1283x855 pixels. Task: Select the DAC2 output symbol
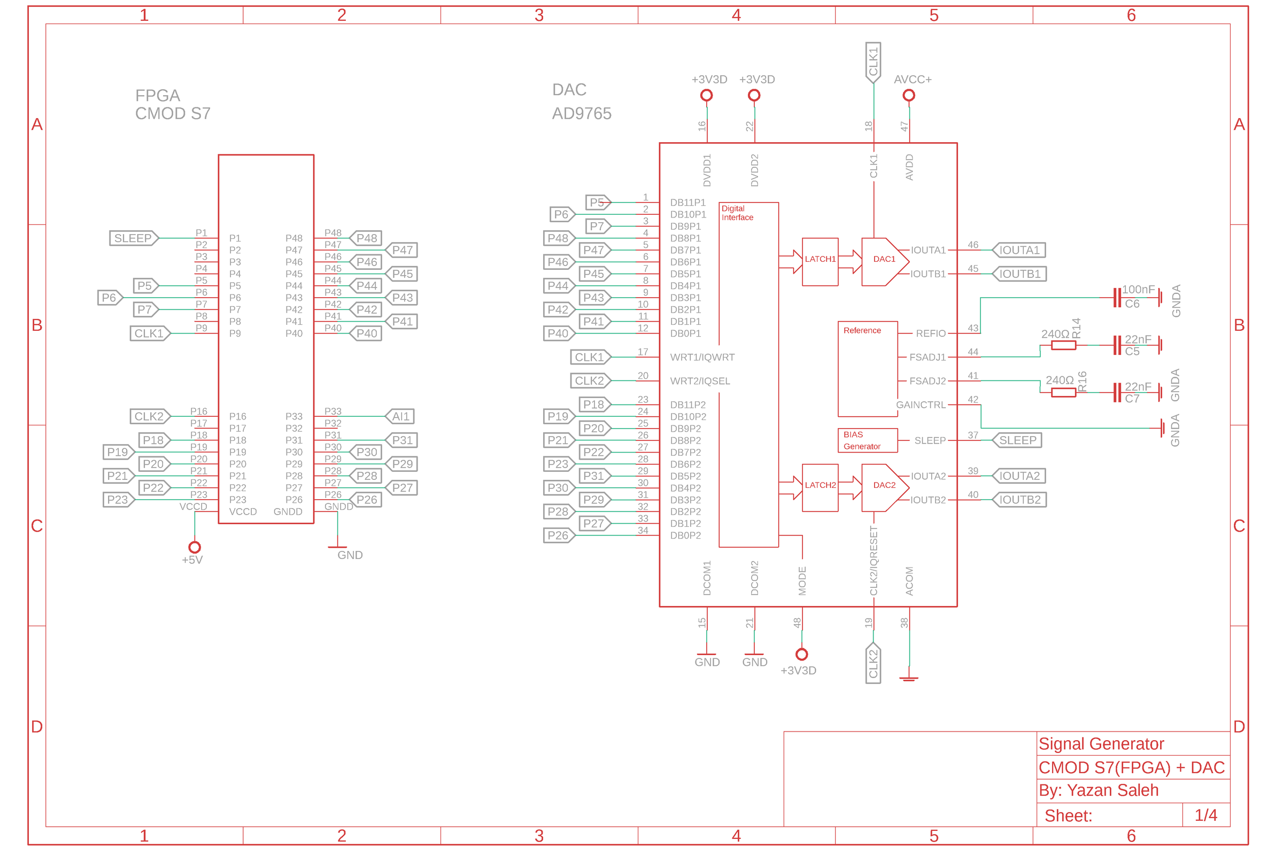(x=884, y=485)
